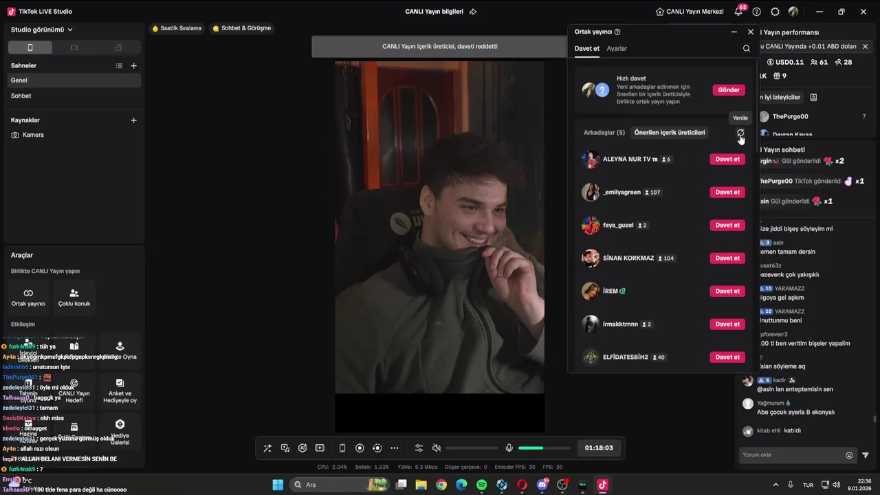Switch to Önerilen içerik üreticileri tab

coord(670,133)
